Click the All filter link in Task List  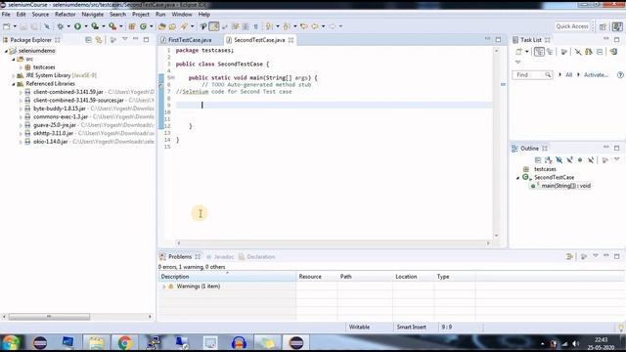point(569,74)
